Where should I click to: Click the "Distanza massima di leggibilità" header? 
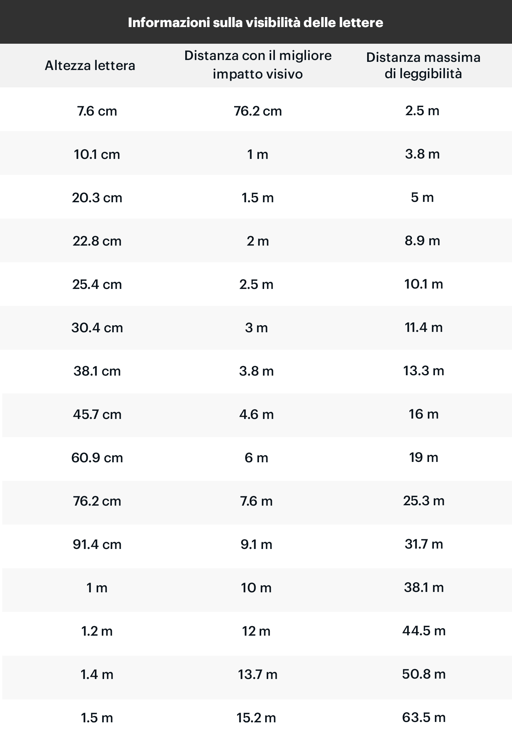click(x=423, y=66)
